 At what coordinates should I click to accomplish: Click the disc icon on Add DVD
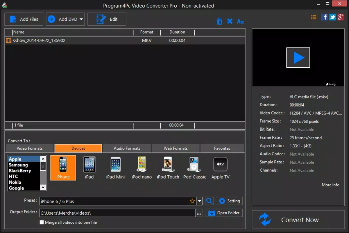click(x=51, y=19)
